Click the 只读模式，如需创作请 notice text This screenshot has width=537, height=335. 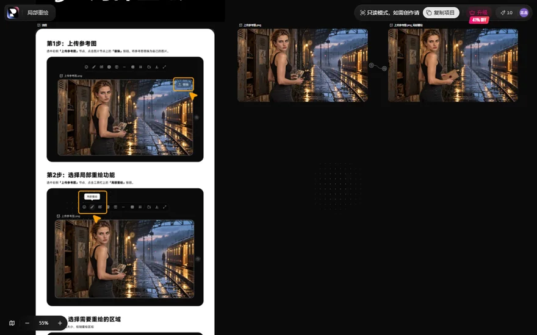393,13
